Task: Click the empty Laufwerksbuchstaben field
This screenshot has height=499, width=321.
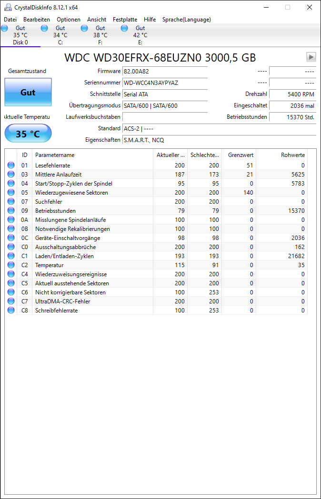Action: (165, 117)
